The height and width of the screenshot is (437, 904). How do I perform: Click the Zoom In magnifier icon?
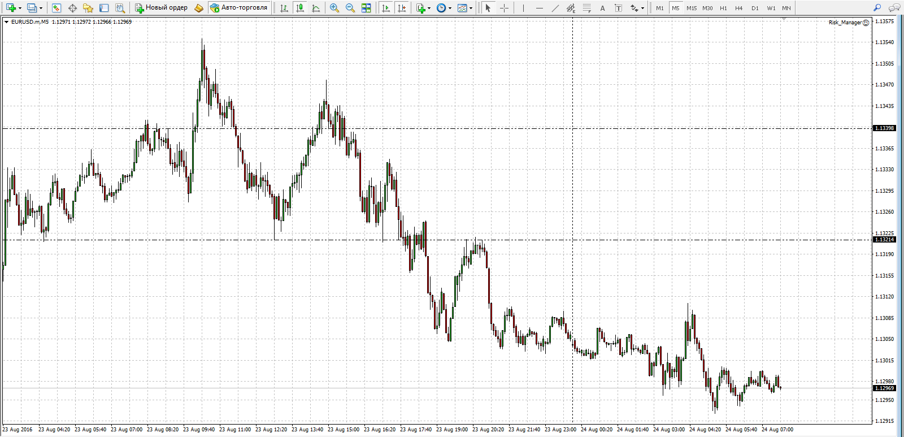click(x=334, y=8)
